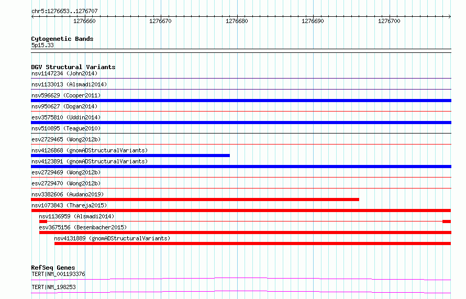Screen dimensions: 466x299
Task: Click ruler position 1276700
Action: point(389,21)
